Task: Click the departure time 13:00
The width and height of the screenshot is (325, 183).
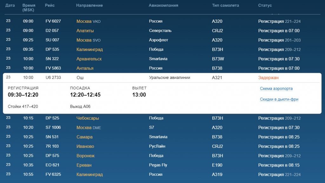Action: pyautogui.click(x=139, y=95)
